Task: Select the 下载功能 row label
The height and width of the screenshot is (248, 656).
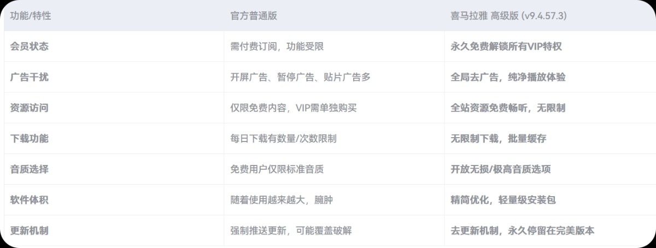Action: tap(30, 139)
